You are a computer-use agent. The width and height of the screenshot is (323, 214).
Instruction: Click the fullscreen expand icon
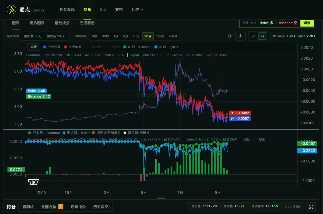[311, 207]
